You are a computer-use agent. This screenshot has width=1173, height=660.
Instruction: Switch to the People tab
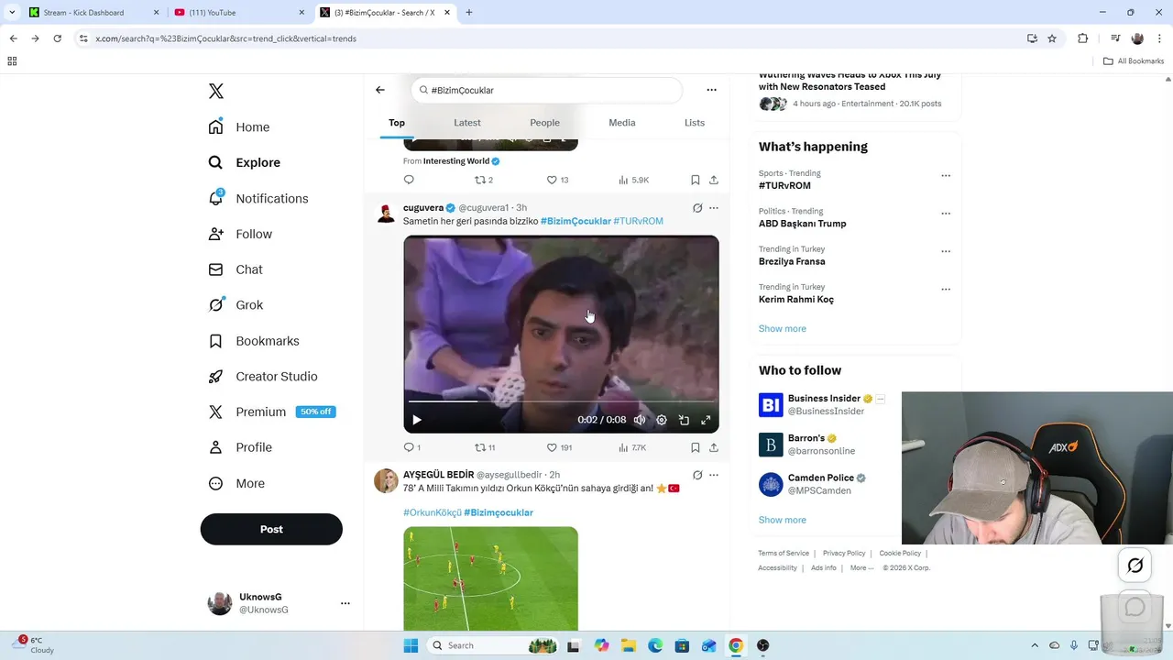click(544, 123)
